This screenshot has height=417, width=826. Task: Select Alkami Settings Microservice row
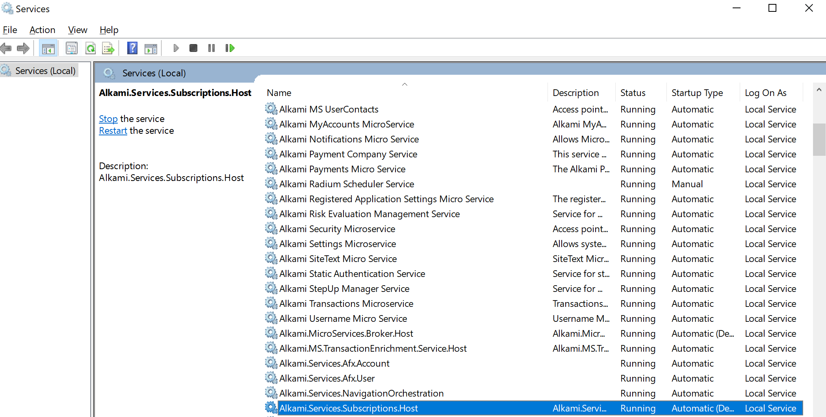(x=534, y=244)
